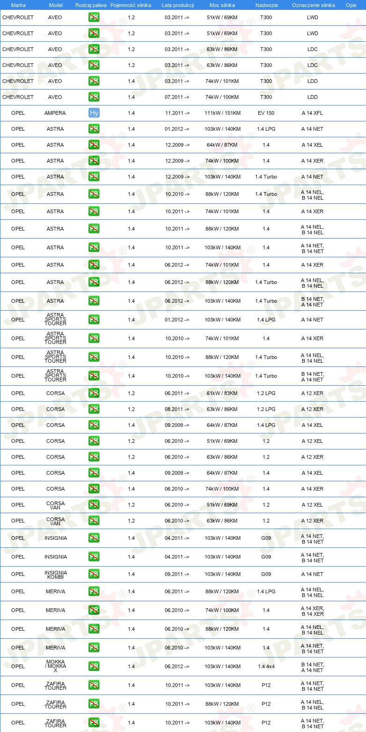Image resolution: width=366 pixels, height=732 pixels.
Task: Click PB icon in ASTRA 06.2012 103kW / 140KM row
Action: coord(94,301)
